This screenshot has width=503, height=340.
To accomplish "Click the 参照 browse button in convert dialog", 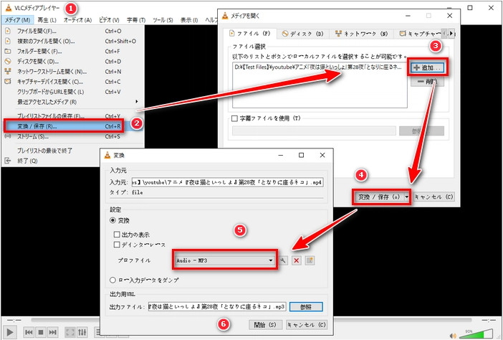I will click(306, 306).
